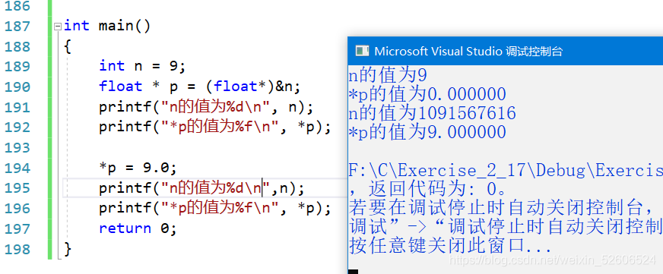The width and height of the screenshot is (663, 274).
Task: Select line number 189
Action: (17, 67)
